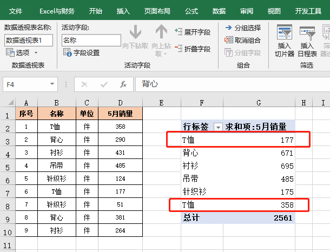Open the 行标签 filter dropdown
Screen dimensions: 330x252
(218, 127)
